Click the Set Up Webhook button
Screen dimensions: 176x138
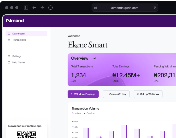[148, 94]
